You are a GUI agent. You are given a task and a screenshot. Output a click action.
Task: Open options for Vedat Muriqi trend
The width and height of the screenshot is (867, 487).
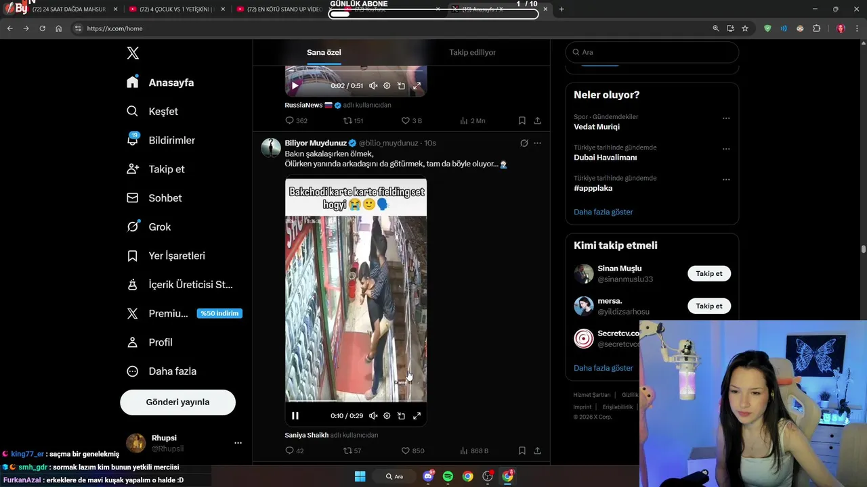click(726, 118)
